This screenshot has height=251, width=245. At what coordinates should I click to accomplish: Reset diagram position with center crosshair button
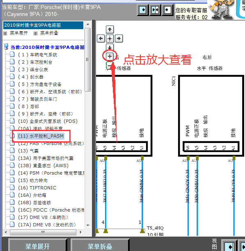point(110,39)
